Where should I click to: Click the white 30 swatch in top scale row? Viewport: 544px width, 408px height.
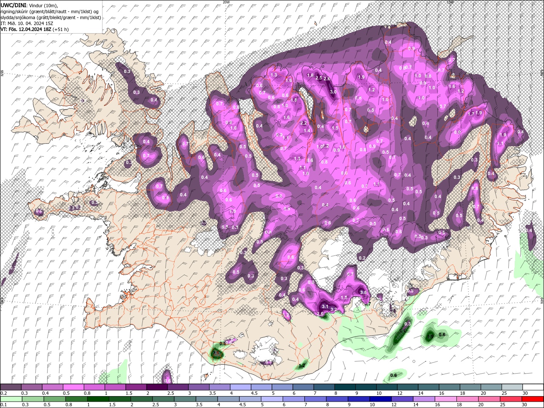[533, 387]
